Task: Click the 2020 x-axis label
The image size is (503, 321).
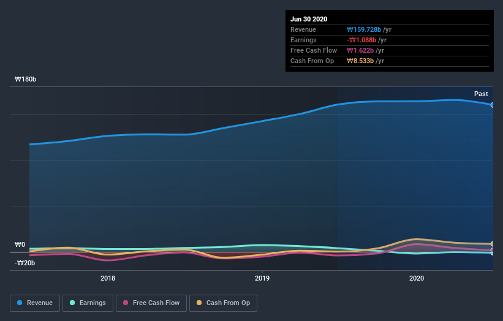Action: point(417,278)
